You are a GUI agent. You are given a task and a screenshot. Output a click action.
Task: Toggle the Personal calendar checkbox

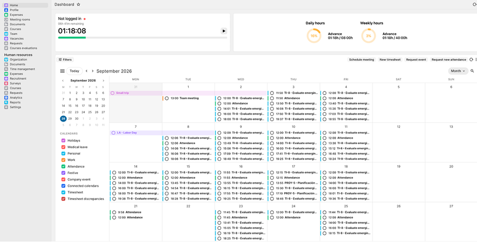click(x=63, y=153)
